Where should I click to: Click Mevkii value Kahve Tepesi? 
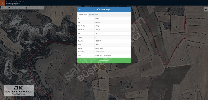(x=99, y=48)
